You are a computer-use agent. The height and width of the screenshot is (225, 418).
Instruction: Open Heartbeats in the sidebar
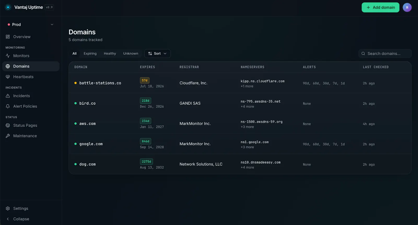(31, 77)
